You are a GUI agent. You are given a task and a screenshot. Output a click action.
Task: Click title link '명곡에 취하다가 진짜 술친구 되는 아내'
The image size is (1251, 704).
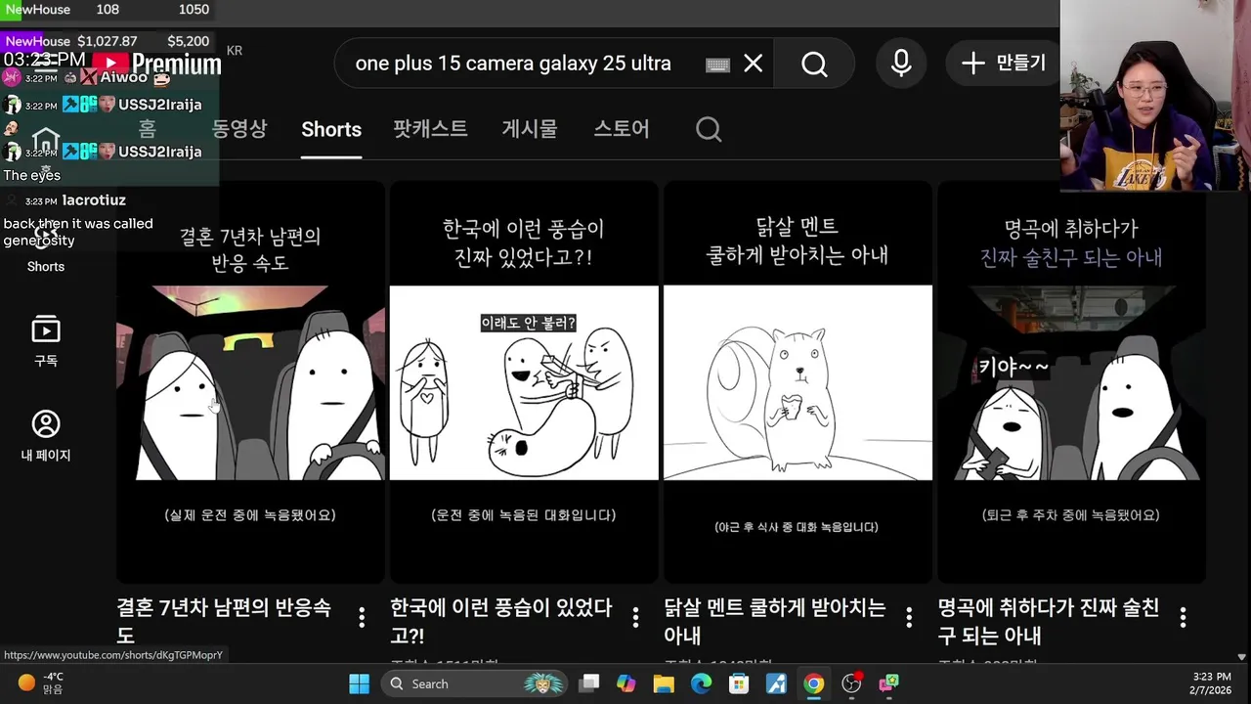pyautogui.click(x=1049, y=621)
